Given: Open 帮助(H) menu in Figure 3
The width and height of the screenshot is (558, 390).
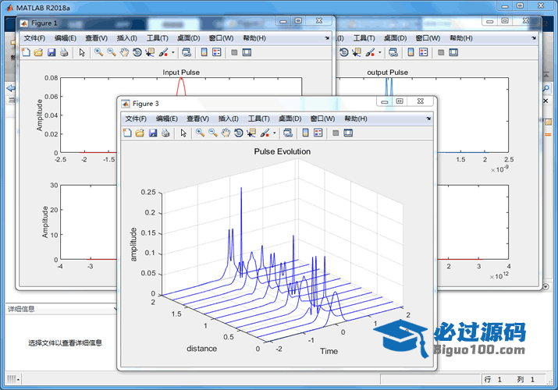Looking at the screenshot, I should pyautogui.click(x=356, y=119).
